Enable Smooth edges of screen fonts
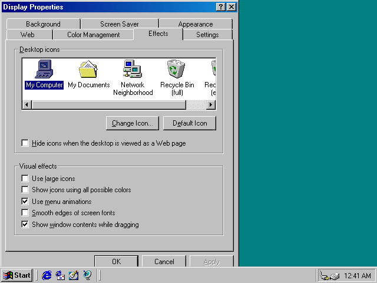The width and height of the screenshot is (377, 283). point(25,213)
